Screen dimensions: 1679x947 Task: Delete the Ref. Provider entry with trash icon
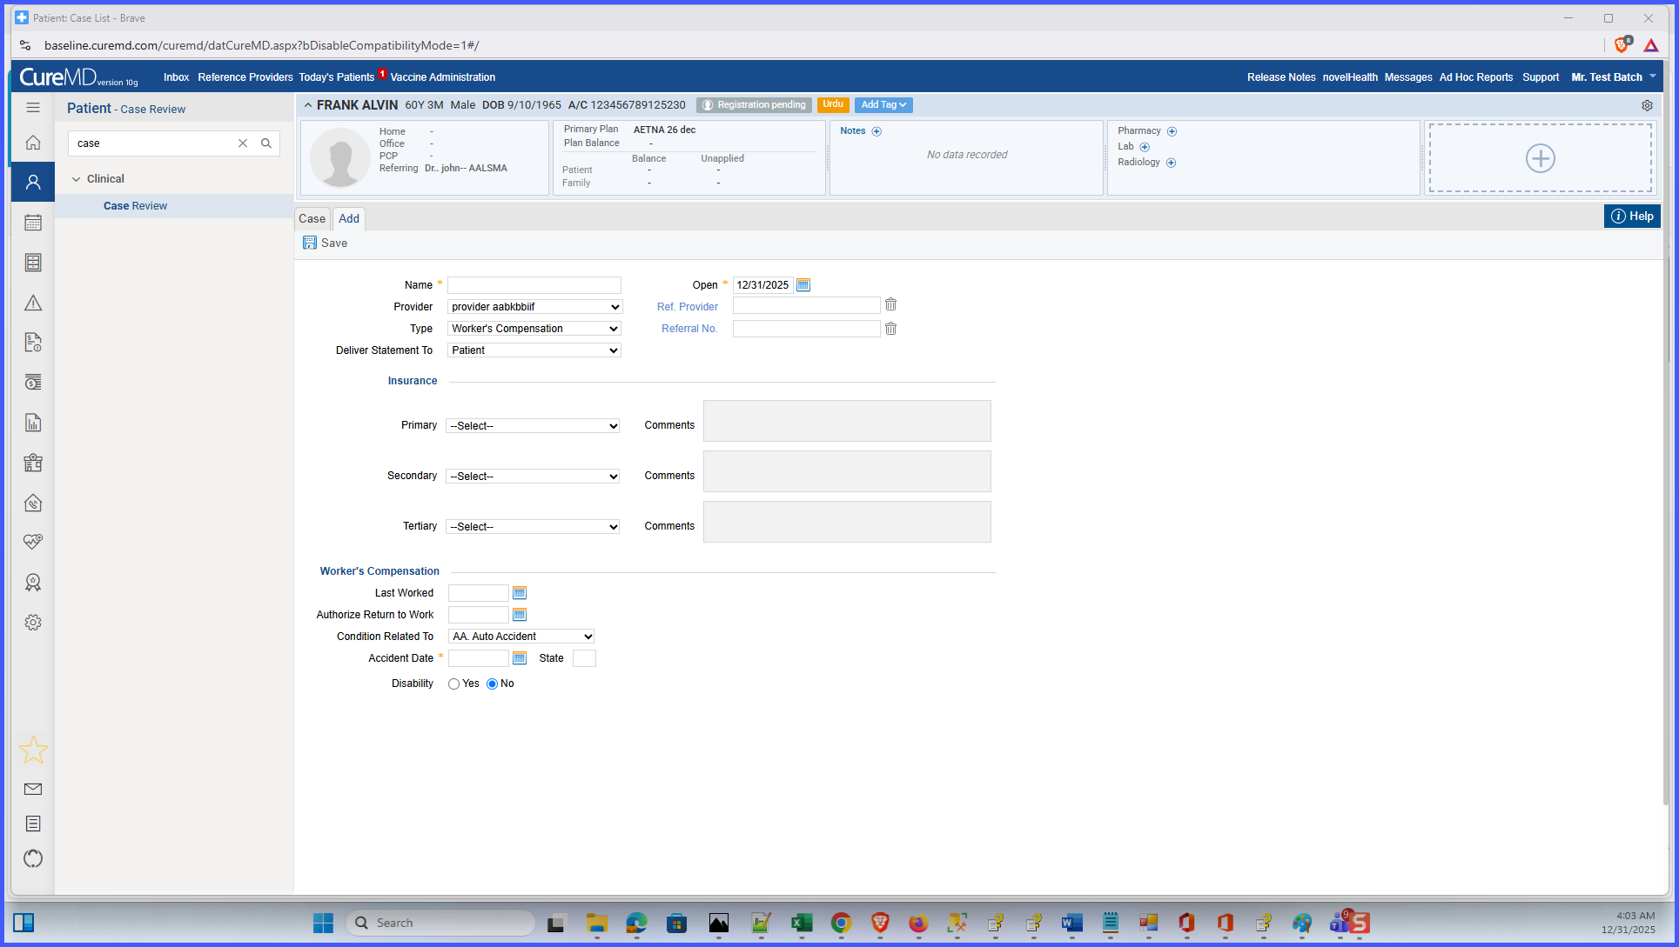890,304
